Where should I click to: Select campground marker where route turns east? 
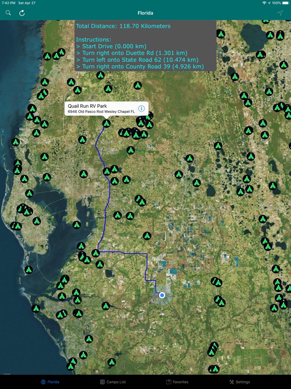click(x=96, y=253)
